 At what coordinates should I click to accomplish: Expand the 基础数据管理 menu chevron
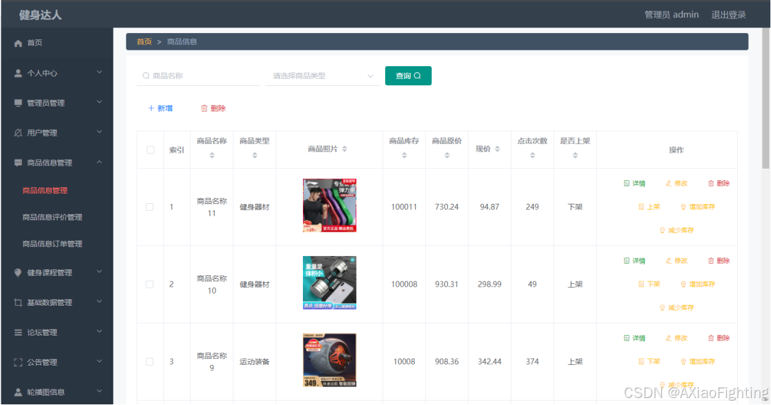tap(99, 302)
